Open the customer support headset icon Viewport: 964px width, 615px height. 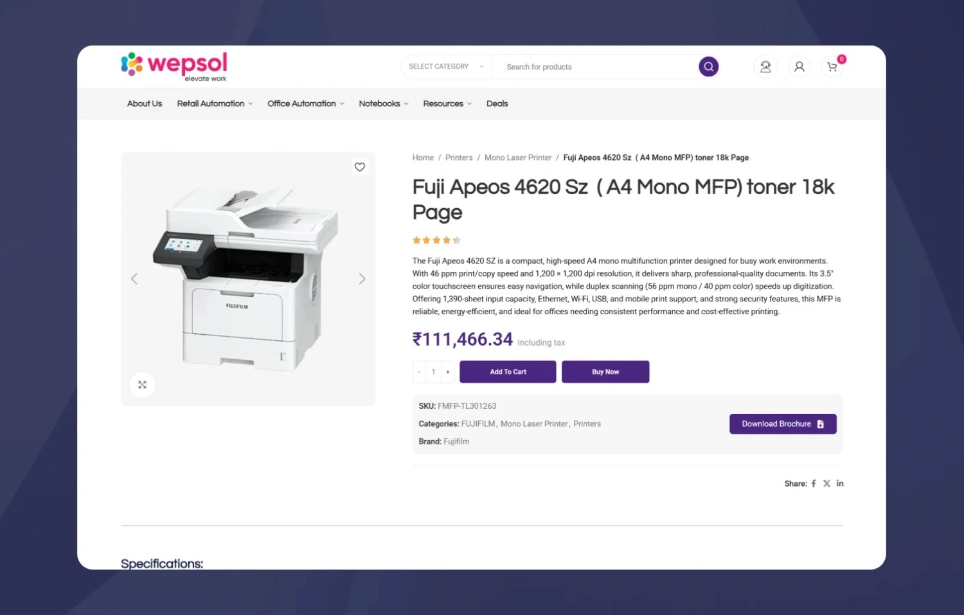coord(765,67)
